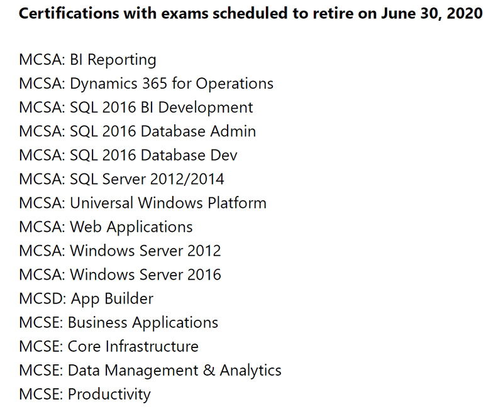
Task: Select MCSD: App Builder entry
Action: (x=86, y=299)
